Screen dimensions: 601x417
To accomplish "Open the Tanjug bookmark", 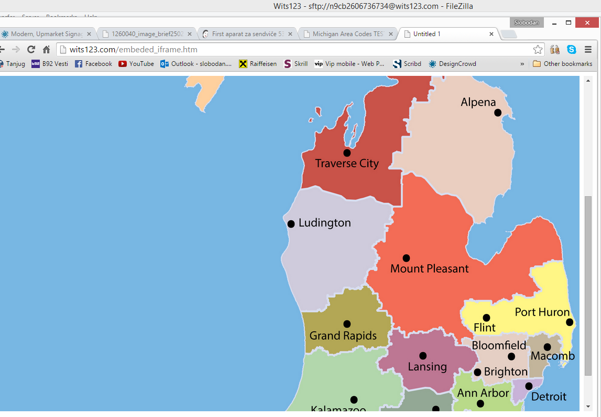I will click(13, 64).
